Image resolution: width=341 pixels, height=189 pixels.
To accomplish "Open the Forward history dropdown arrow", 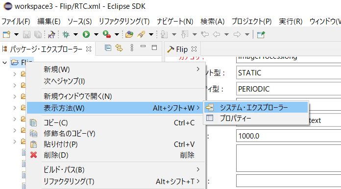I will tap(247, 35).
